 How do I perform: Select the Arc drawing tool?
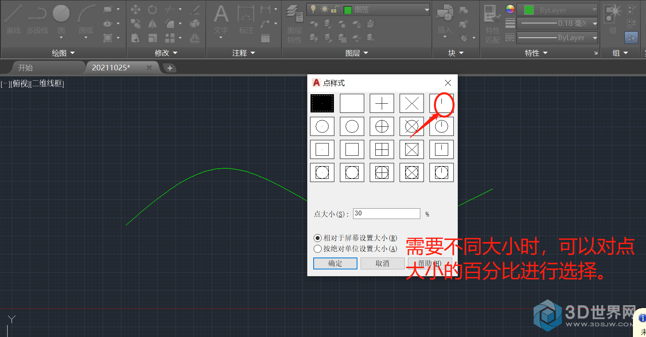click(x=86, y=19)
